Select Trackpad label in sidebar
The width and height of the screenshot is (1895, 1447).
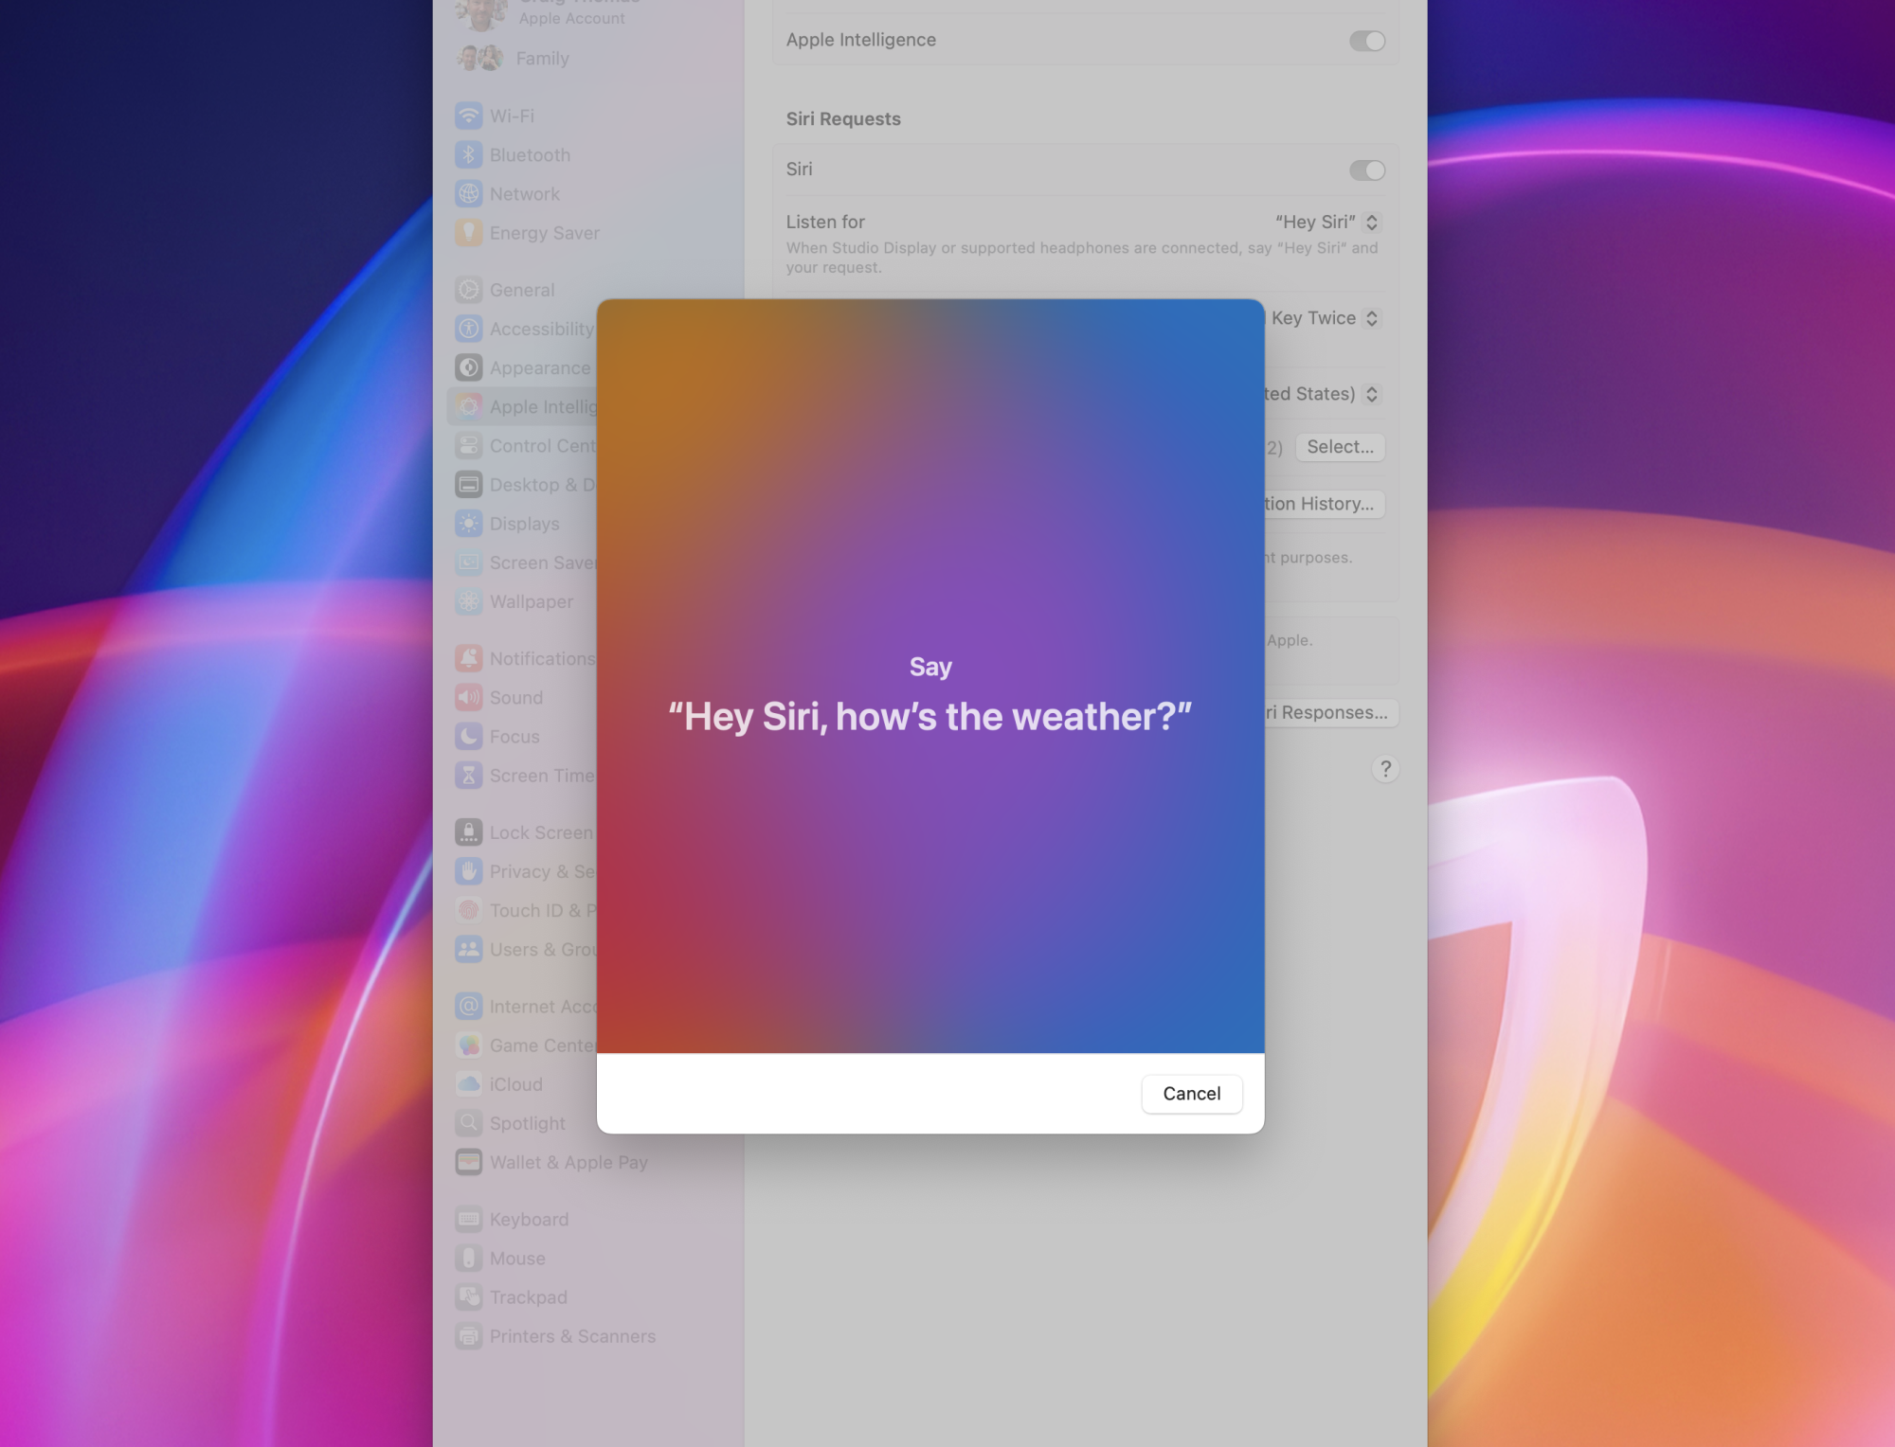pos(528,1297)
